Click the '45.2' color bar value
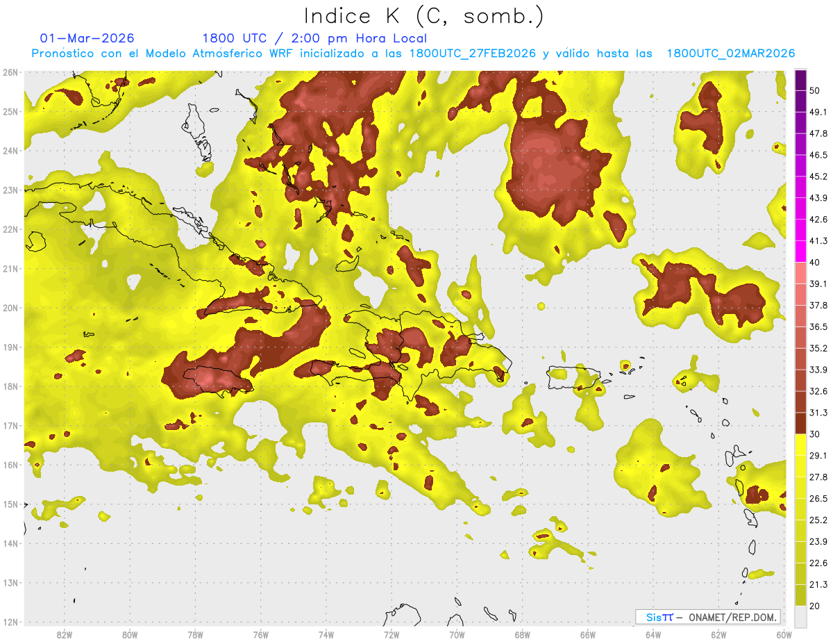 pos(818,177)
